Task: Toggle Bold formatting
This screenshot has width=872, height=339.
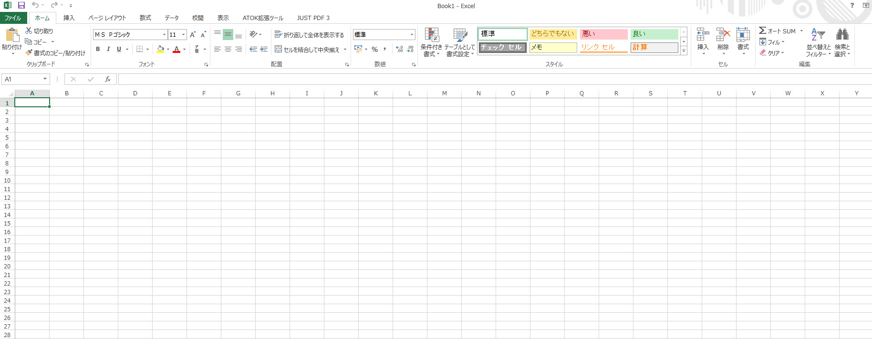Action: 98,49
